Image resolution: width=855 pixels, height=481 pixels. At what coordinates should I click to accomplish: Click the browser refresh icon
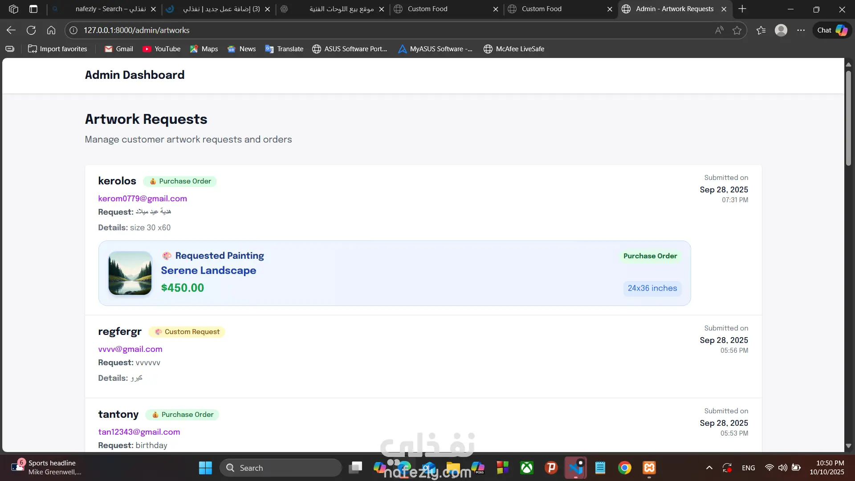[x=31, y=30]
